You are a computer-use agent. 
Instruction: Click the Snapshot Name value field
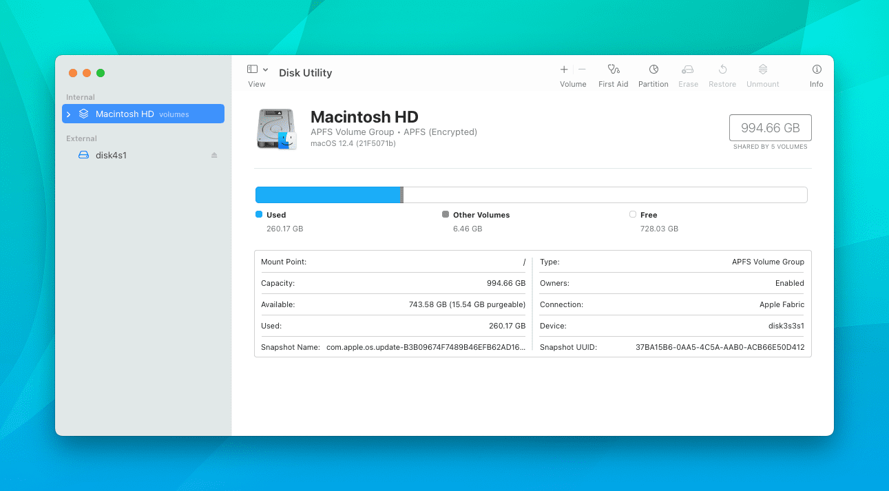pyautogui.click(x=427, y=347)
